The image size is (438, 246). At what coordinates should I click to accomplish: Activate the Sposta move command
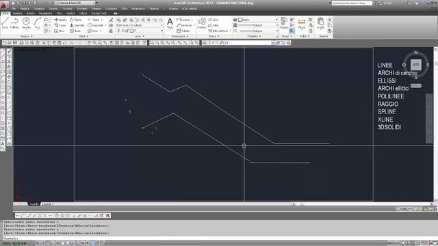tap(61, 20)
